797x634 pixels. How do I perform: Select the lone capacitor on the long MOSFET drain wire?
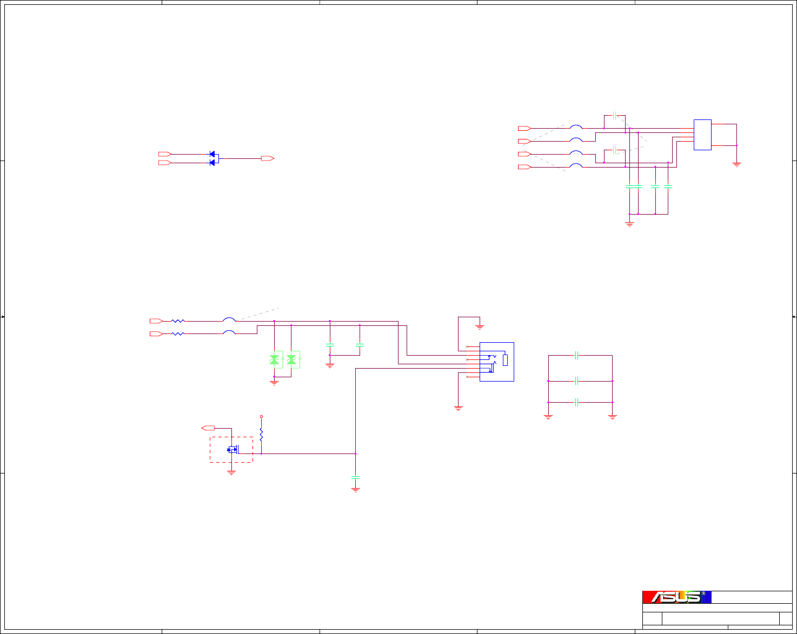click(355, 478)
